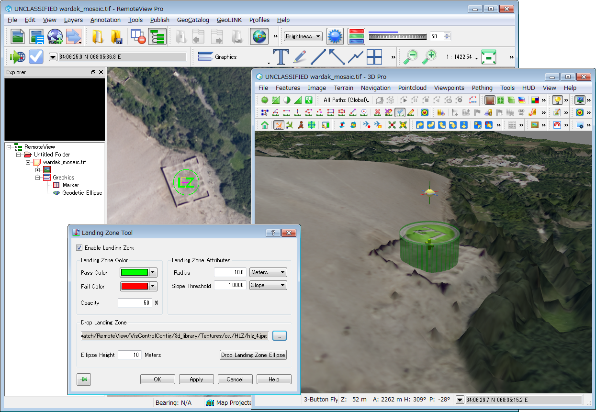Click the zoom out magnifier icon
Image resolution: width=596 pixels, height=412 pixels.
pos(410,56)
